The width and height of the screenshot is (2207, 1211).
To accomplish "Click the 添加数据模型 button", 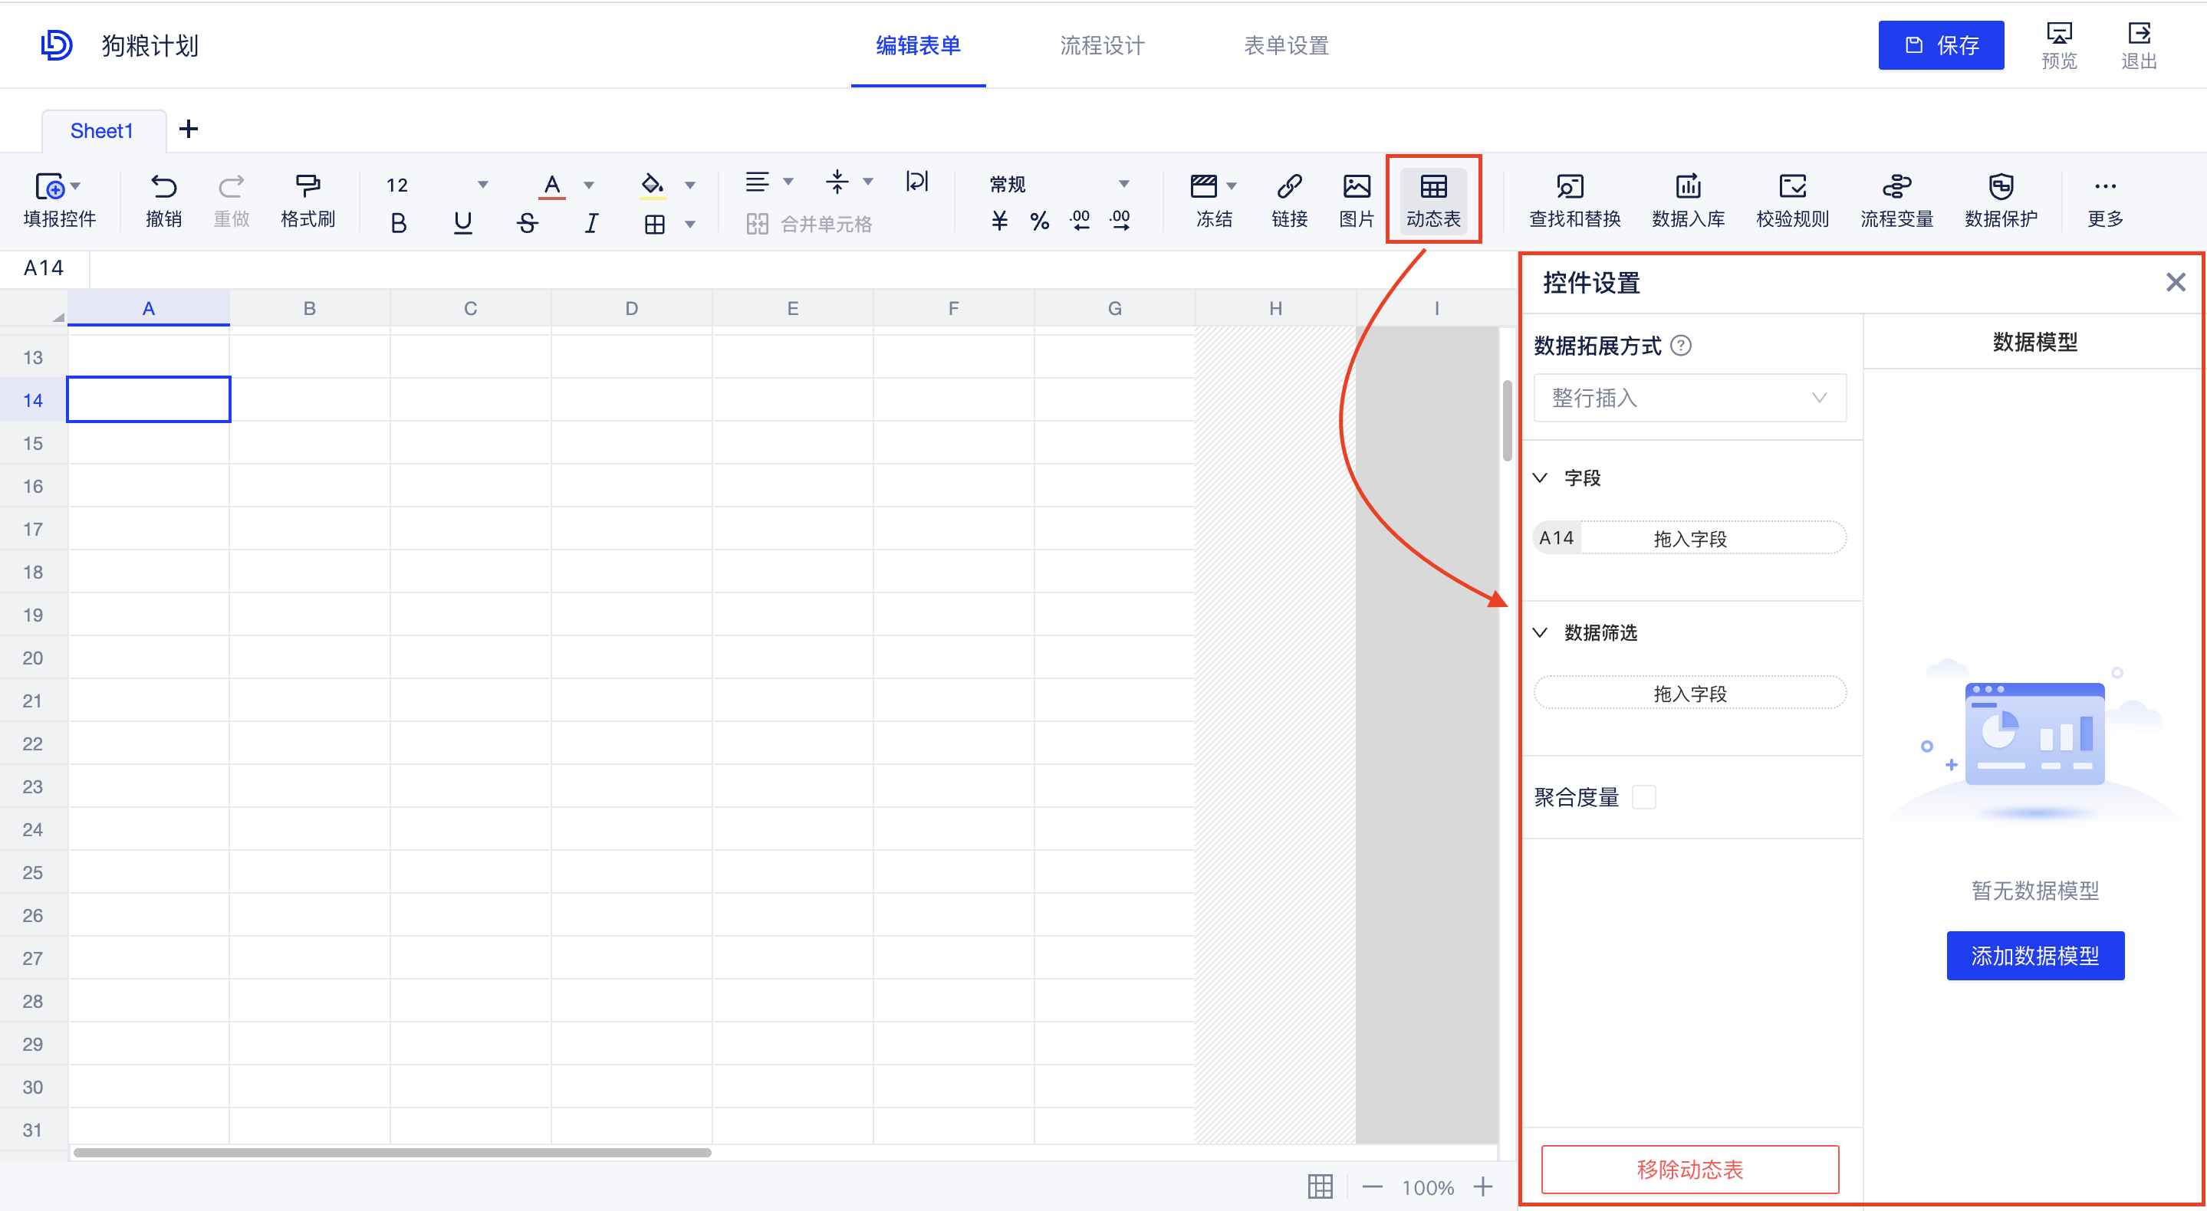I will pos(2034,955).
